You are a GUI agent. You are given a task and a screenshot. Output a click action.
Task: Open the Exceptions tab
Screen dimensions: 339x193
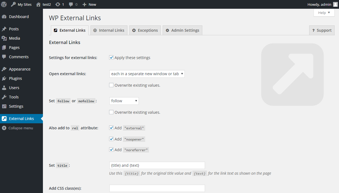pyautogui.click(x=145, y=30)
